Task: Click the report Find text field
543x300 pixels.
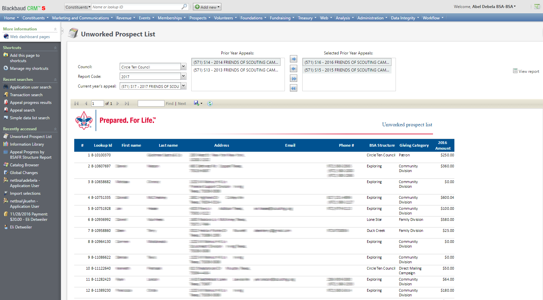Action: coord(151,104)
